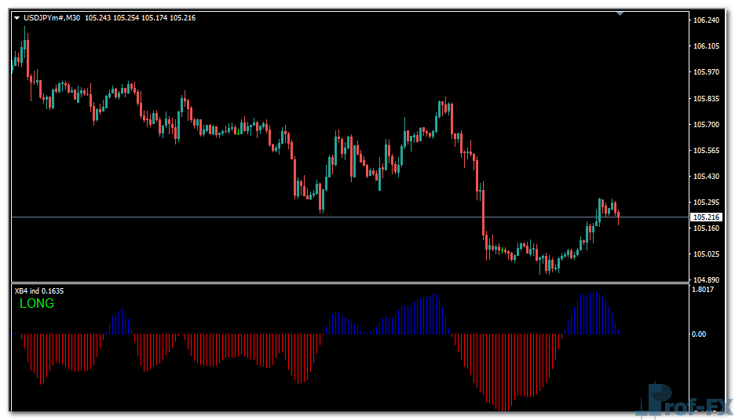Click the green LONG signal label
Screen dimensions: 735x420
[37, 303]
